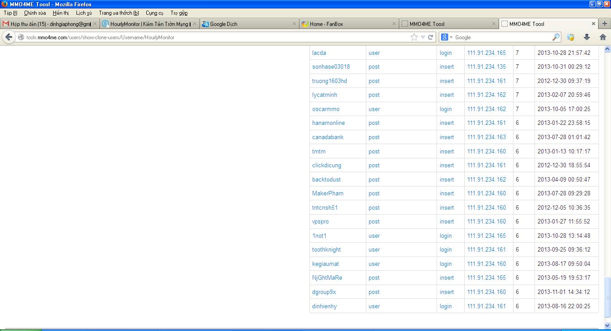Open the Hiển thị menu
Image resolution: width=611 pixels, height=331 pixels.
(x=61, y=13)
